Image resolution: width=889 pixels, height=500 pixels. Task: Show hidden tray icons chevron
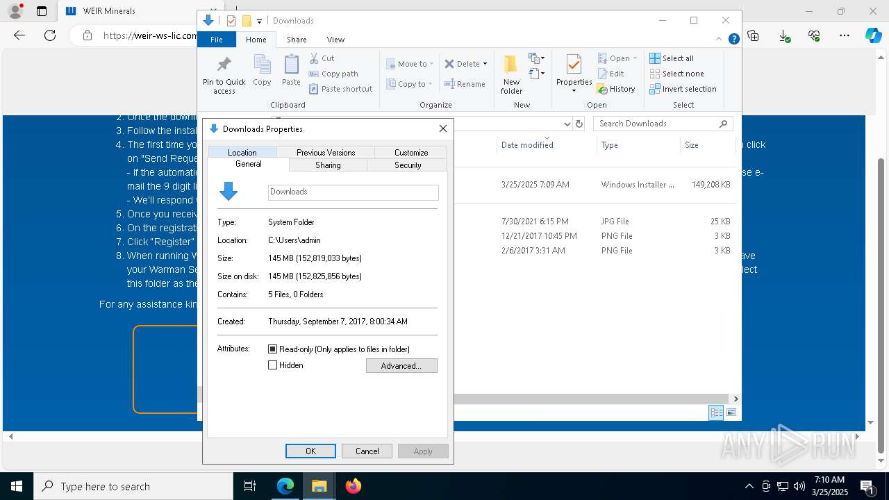[749, 486]
